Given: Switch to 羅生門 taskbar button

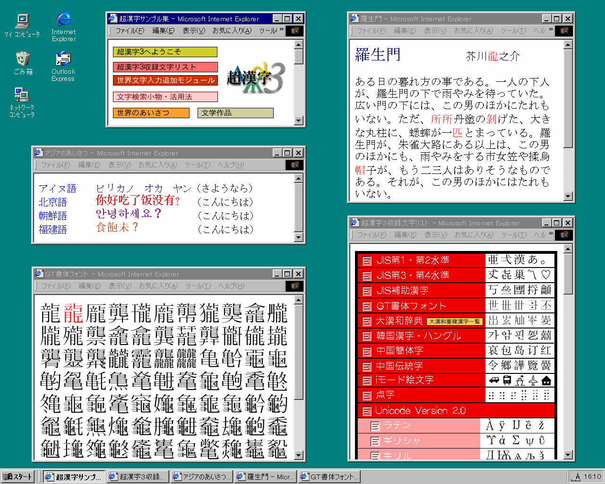Looking at the screenshot, I should (x=266, y=476).
